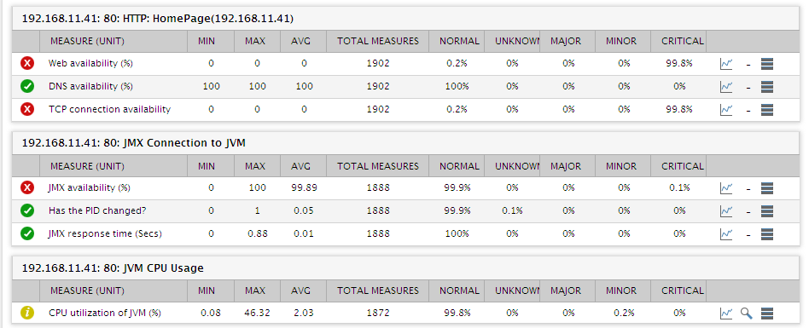Click red critical status icon for Web availability
The width and height of the screenshot is (809, 328).
27,64
